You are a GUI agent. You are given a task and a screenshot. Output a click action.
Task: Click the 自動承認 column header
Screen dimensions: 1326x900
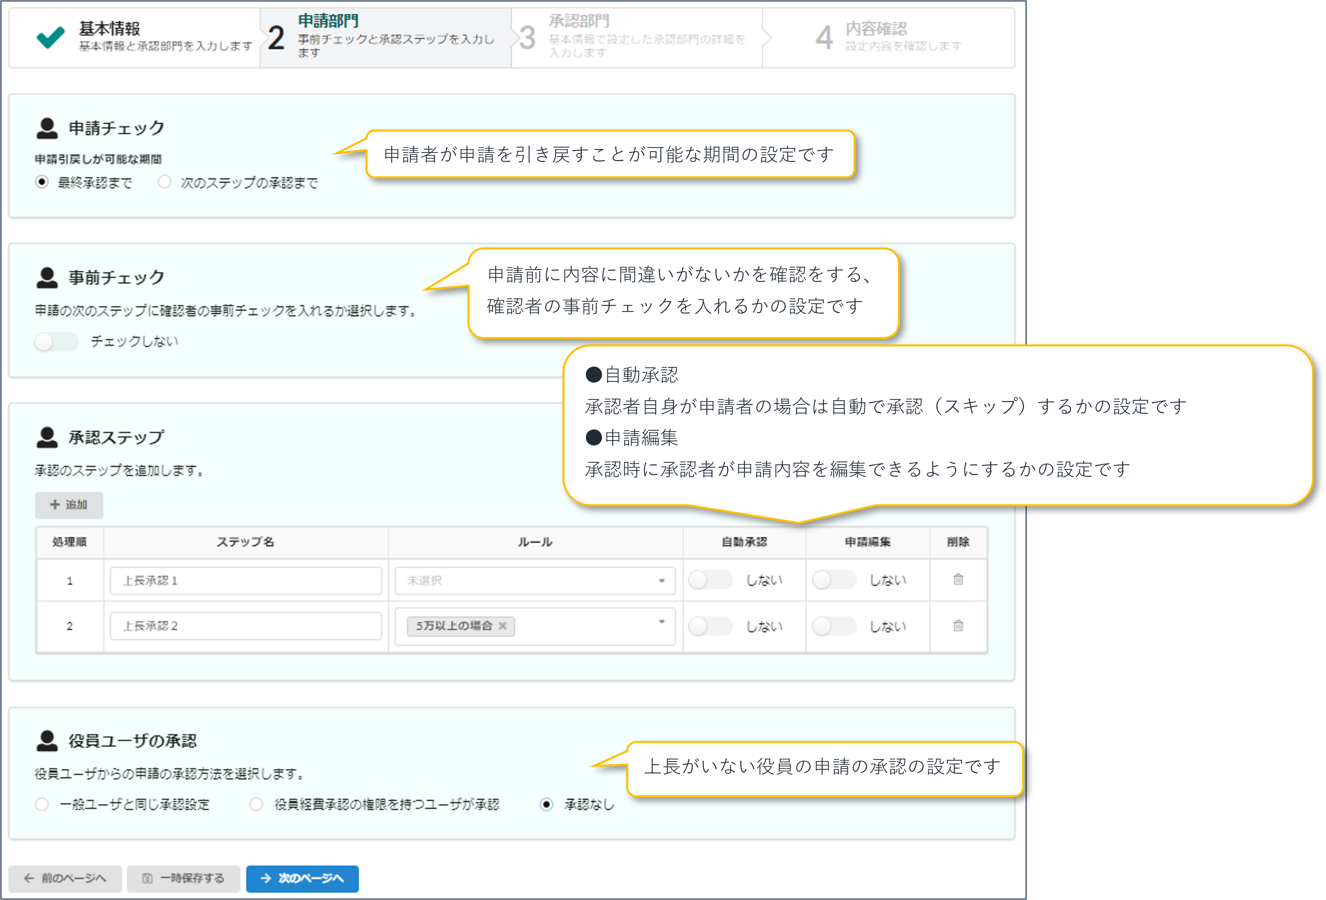pyautogui.click(x=744, y=542)
